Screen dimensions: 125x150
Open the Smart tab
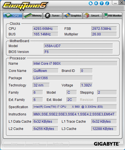[x=92, y=16]
